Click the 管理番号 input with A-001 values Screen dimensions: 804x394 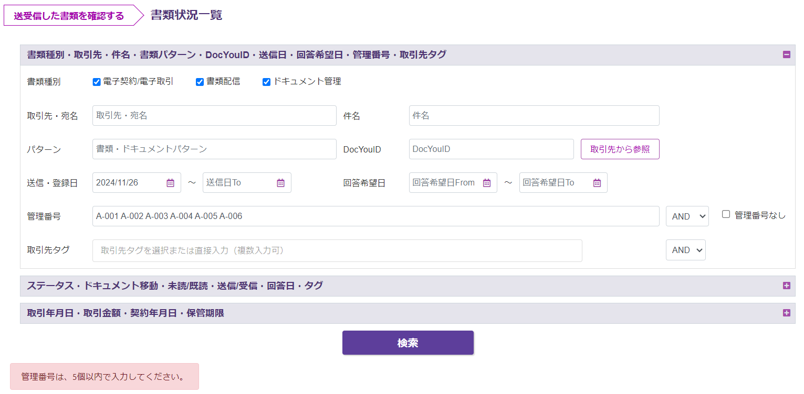click(375, 216)
